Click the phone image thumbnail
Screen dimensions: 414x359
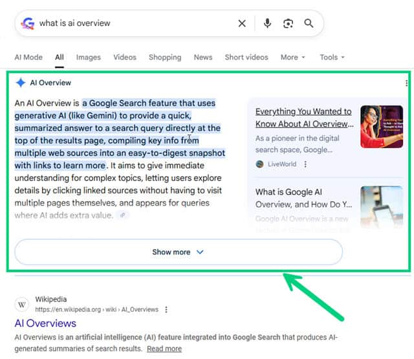coord(382,207)
